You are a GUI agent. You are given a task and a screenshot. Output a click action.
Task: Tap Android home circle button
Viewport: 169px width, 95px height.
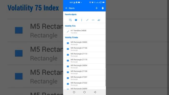point(84,92)
